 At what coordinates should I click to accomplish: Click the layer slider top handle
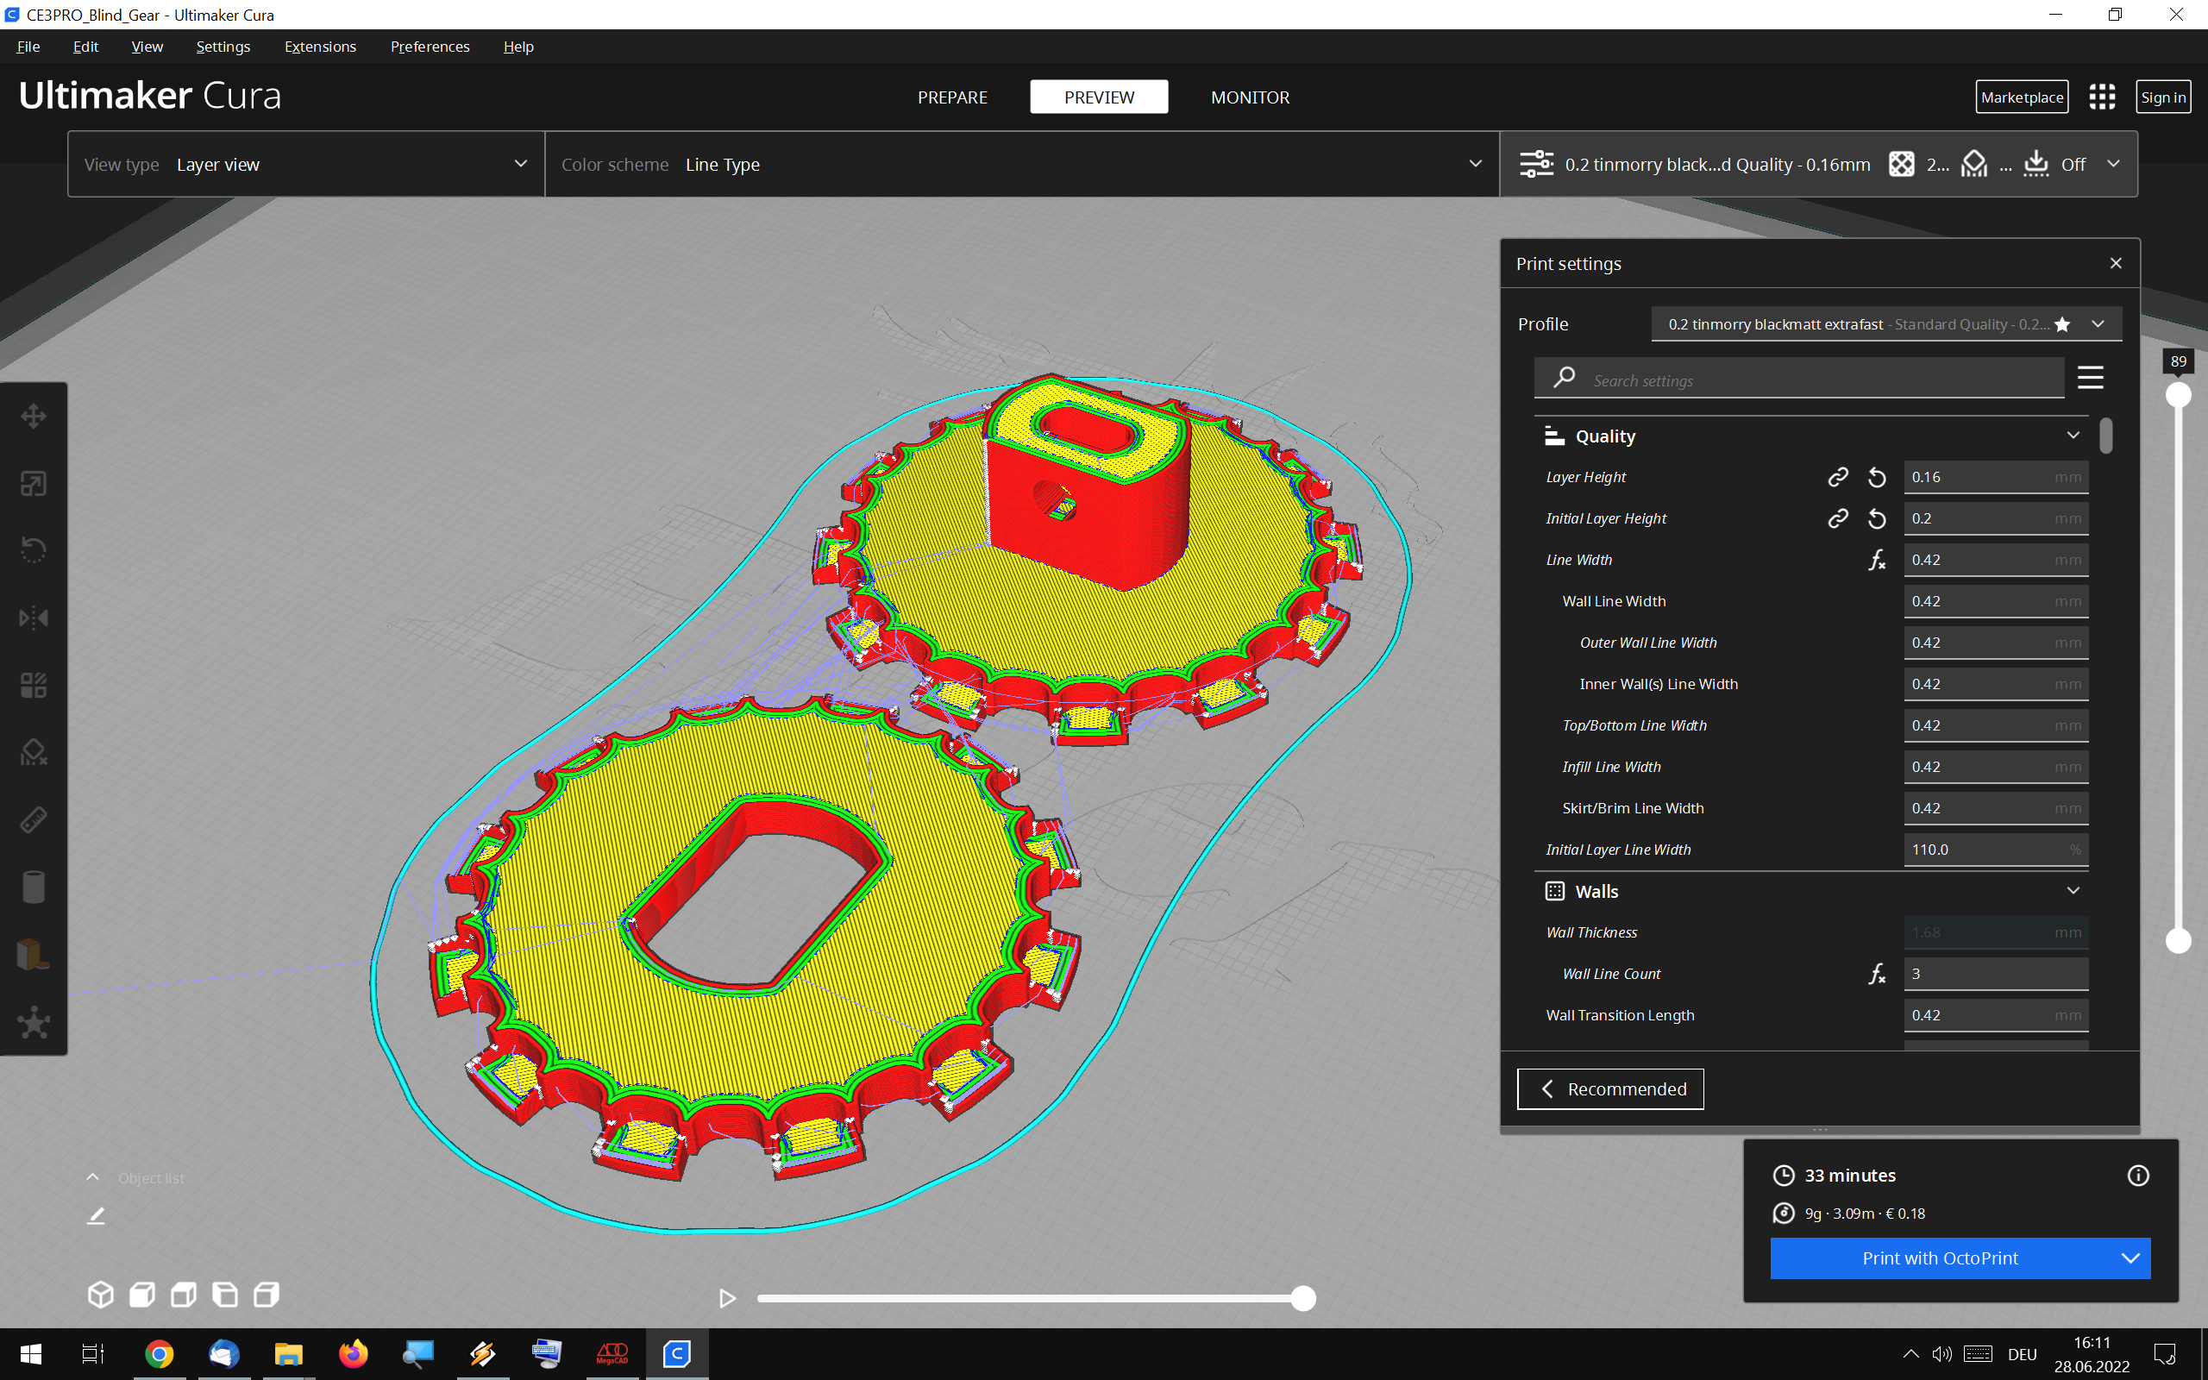(x=2178, y=395)
